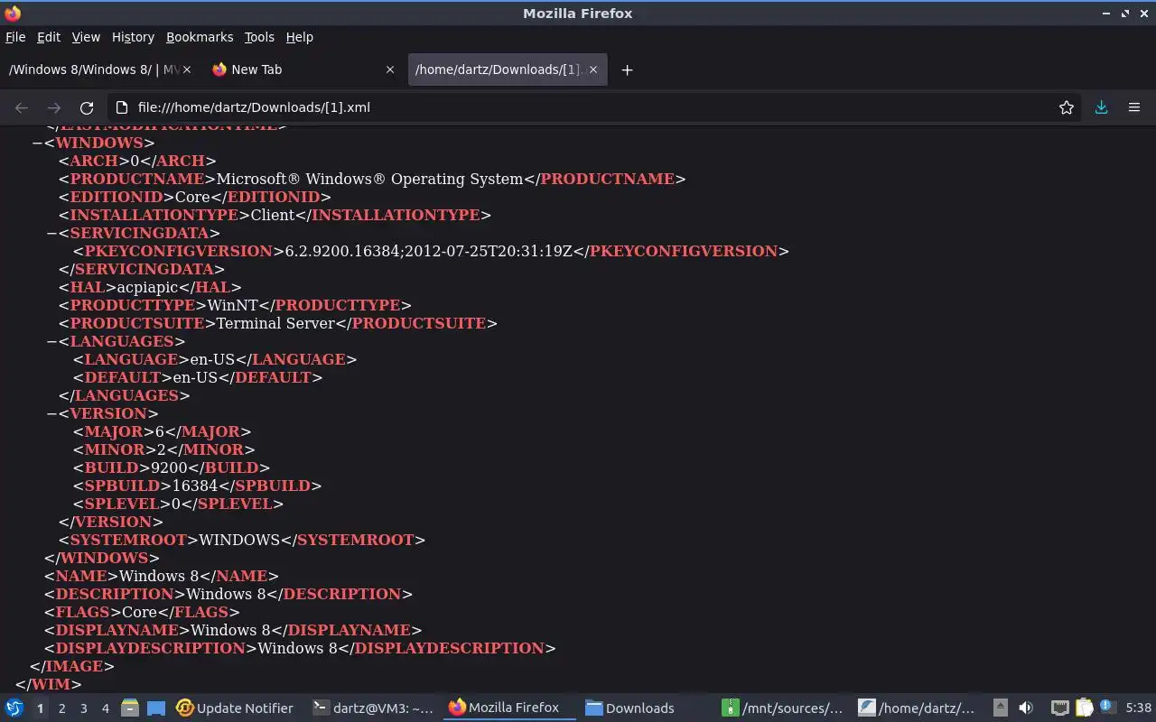Click the 5:38 clock
Viewport: 1156px width, 722px height.
1138,708
